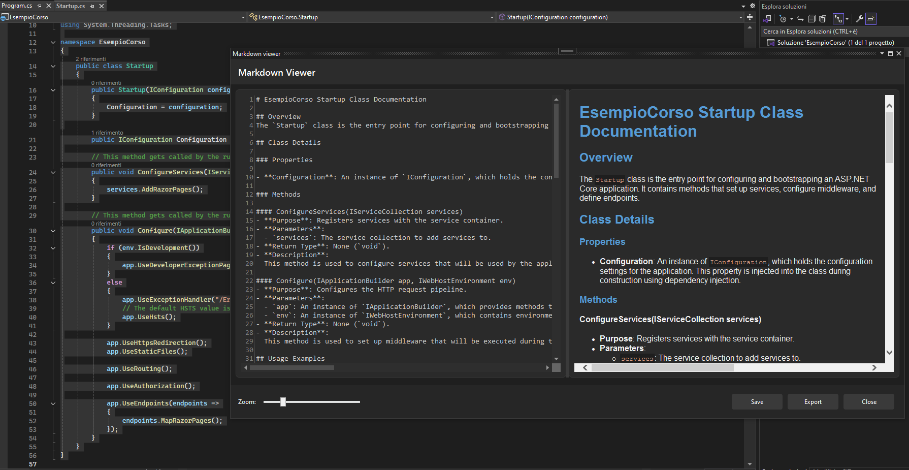Image resolution: width=909 pixels, height=470 pixels.
Task: Click the '2 riferimenti' CodeLens link
Action: 91,59
